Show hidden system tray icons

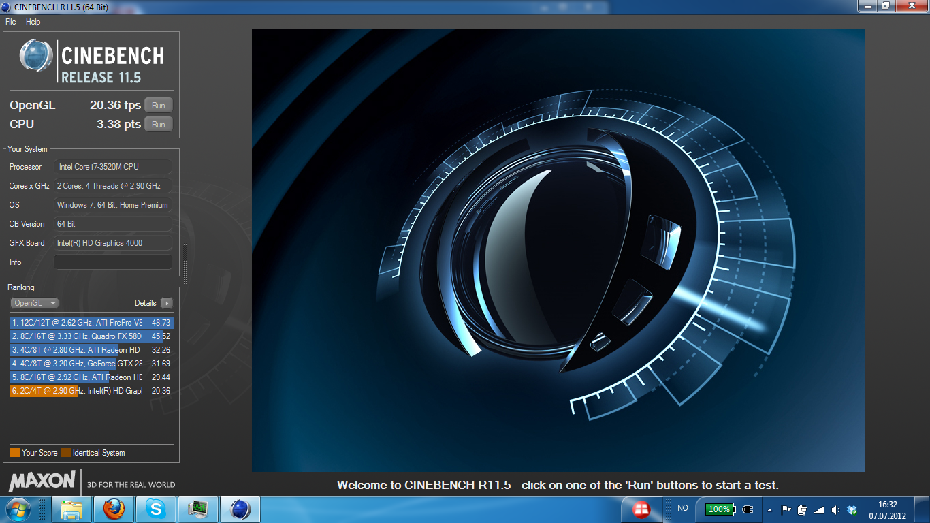[769, 509]
